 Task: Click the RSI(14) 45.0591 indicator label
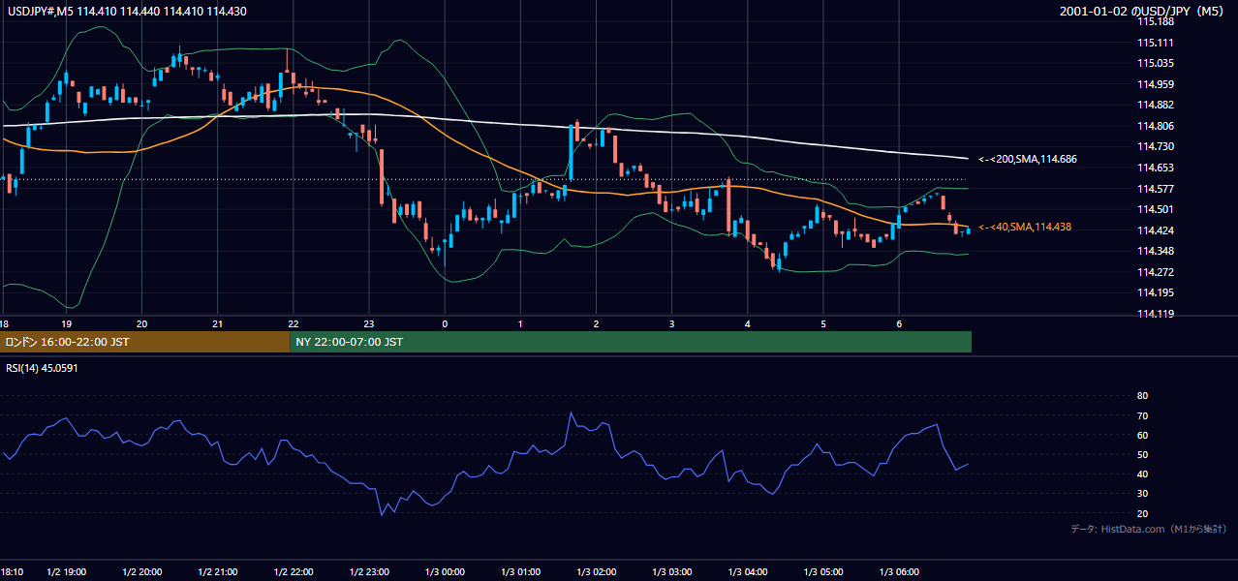(43, 368)
